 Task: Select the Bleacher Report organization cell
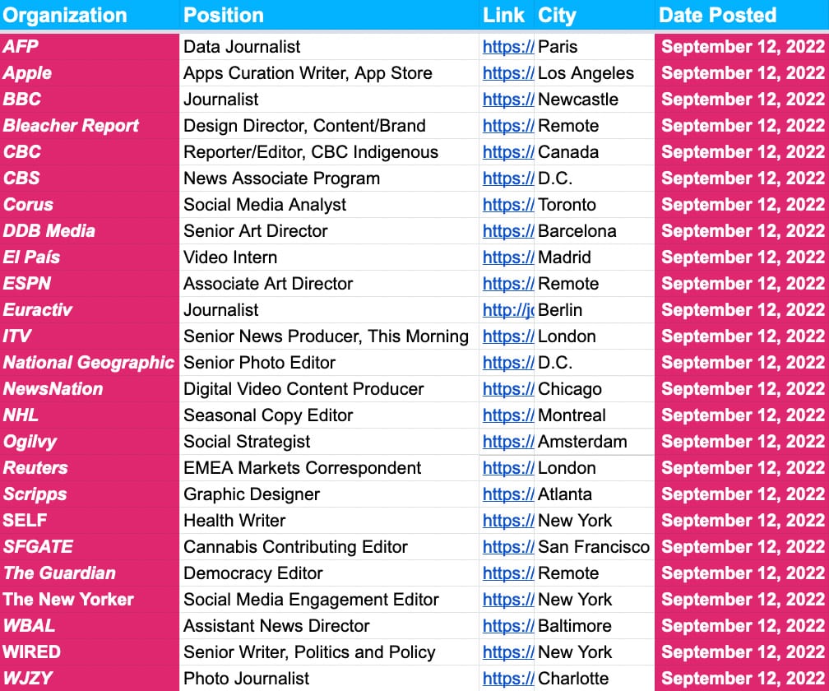tap(72, 126)
